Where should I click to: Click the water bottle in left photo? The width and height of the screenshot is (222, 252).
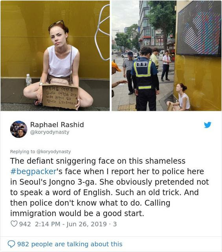tap(29, 80)
